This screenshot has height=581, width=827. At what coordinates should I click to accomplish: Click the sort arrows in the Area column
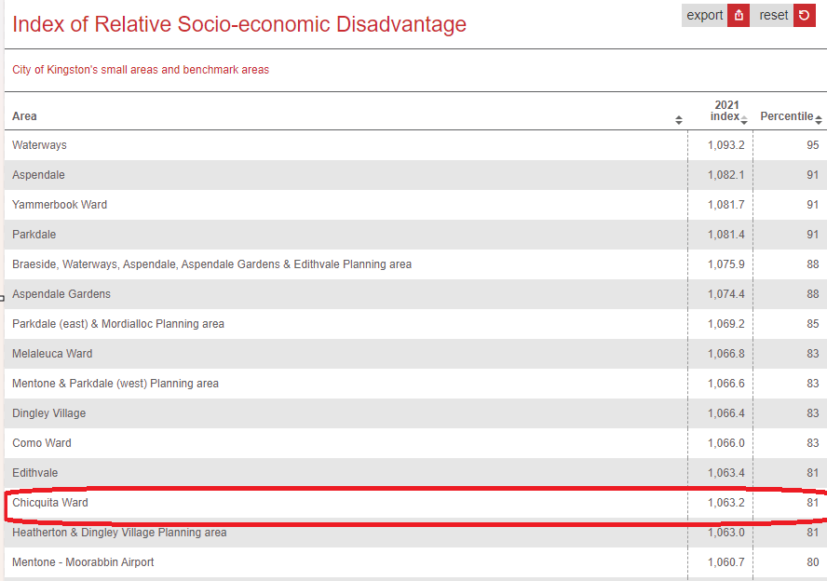tap(679, 120)
